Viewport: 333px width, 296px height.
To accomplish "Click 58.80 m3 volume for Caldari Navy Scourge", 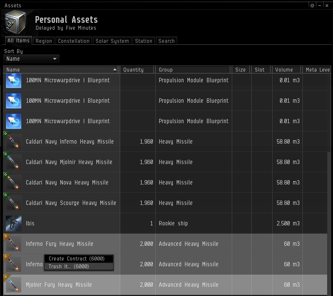I will click(x=288, y=203).
